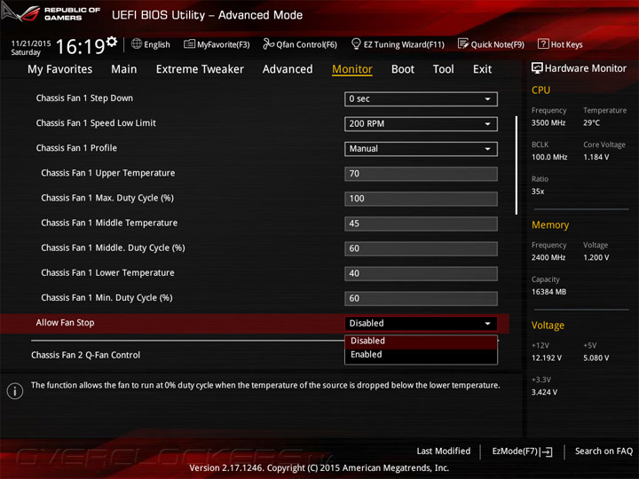Click the settings list vertical scrollbar

point(517,165)
